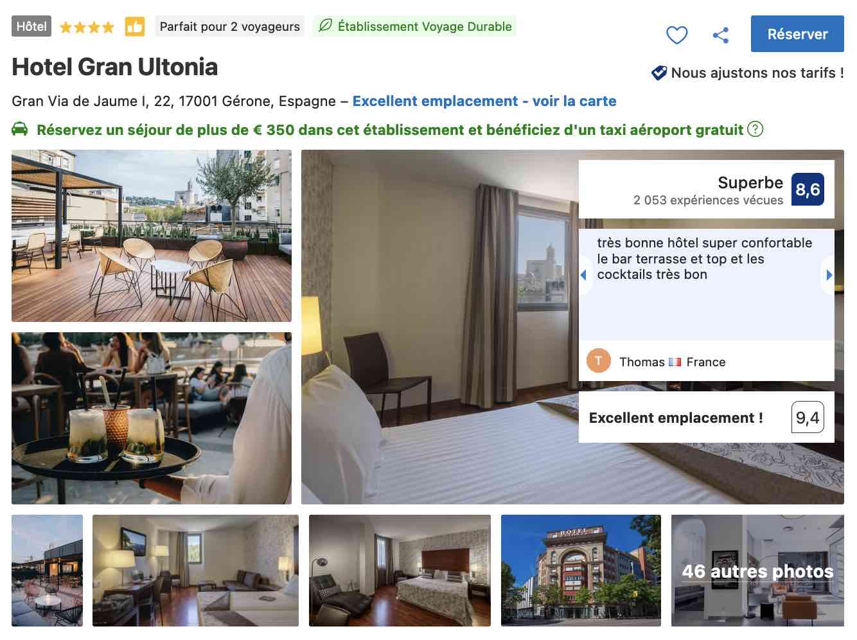Open the free airport taxi help icon
Viewport: 857px width, 640px height.
(755, 129)
